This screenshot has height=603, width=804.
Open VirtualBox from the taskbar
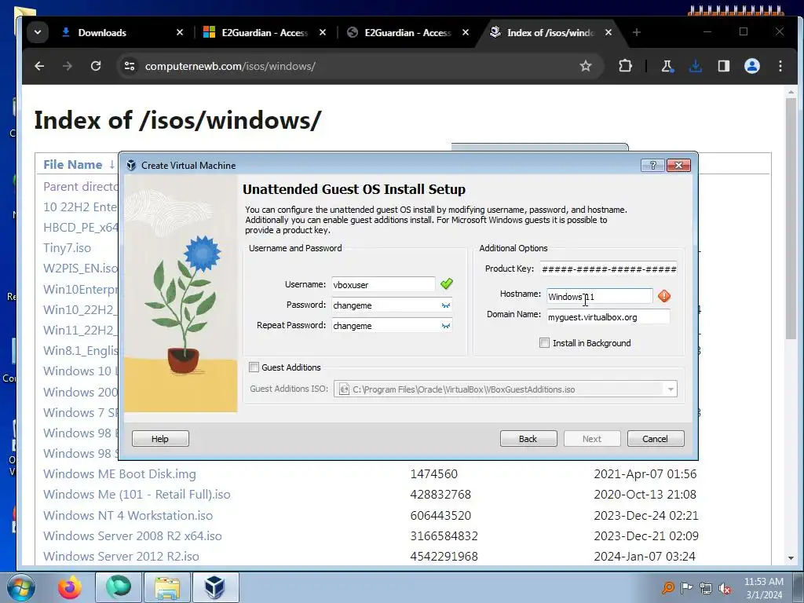(x=215, y=587)
